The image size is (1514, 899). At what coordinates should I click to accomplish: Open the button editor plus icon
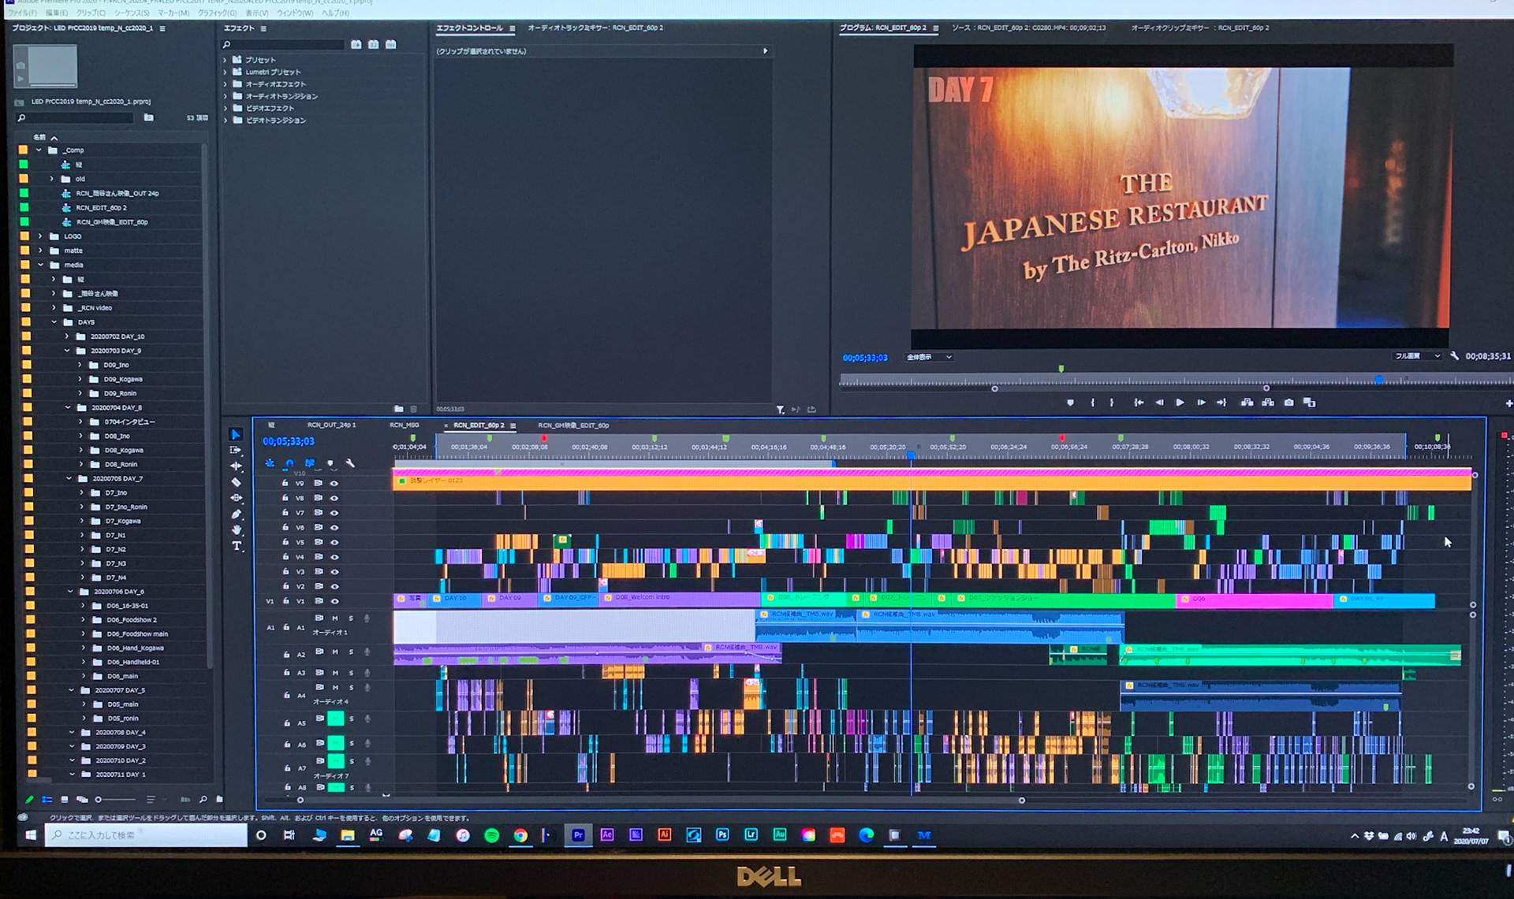pyautogui.click(x=1508, y=403)
